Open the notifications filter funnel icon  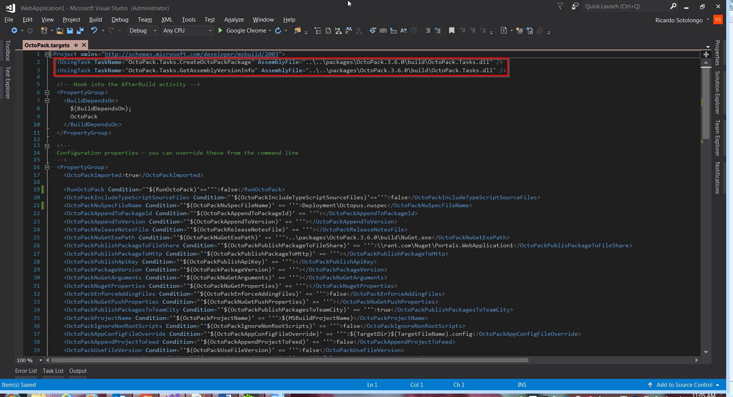560,6
